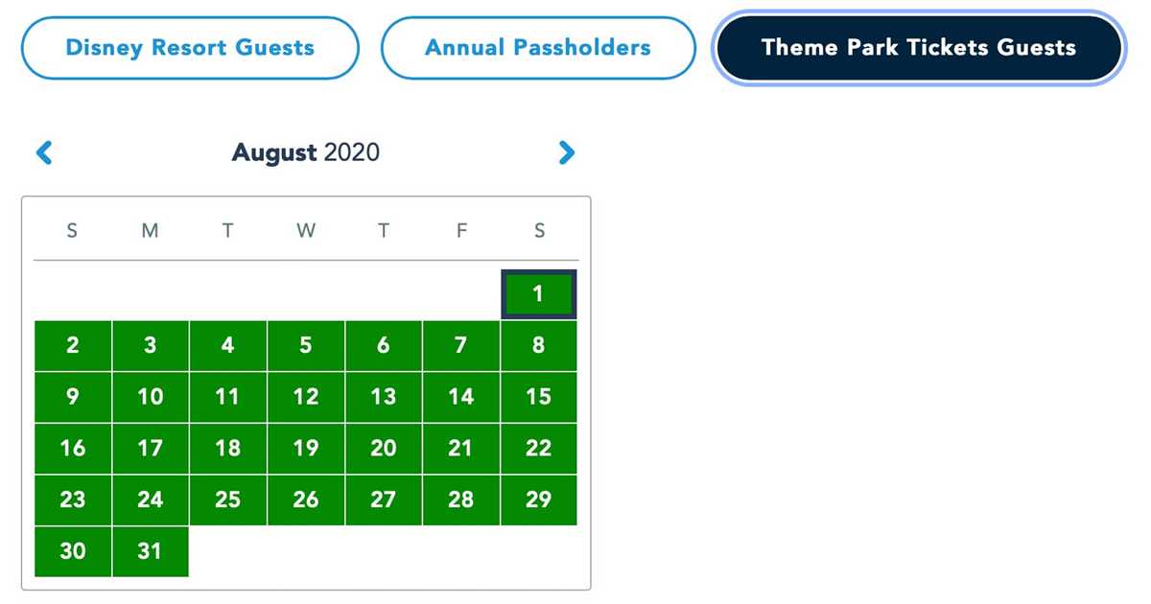Viewport: 1151px width, 604px height.
Task: Choose August 29 on the calendar
Action: (538, 499)
